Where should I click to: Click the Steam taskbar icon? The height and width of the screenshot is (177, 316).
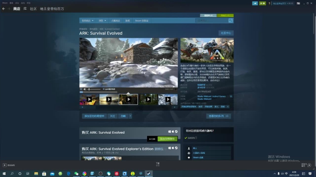[x=149, y=173]
